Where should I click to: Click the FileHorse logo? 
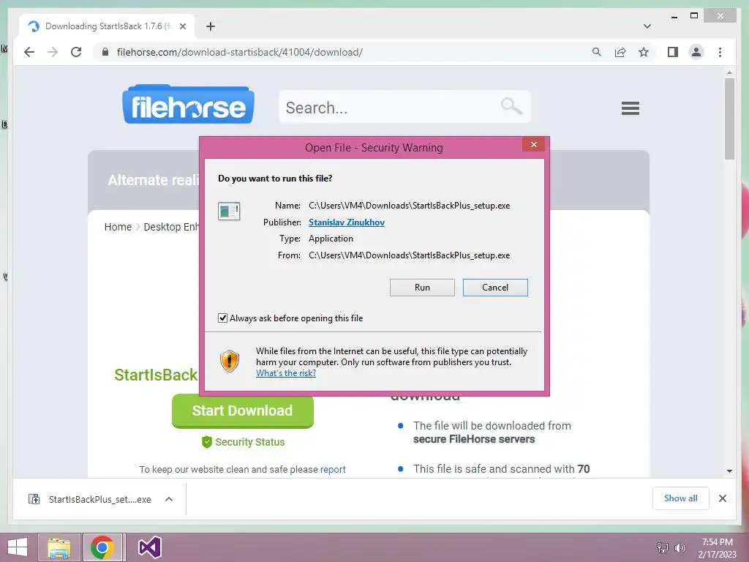pos(188,104)
